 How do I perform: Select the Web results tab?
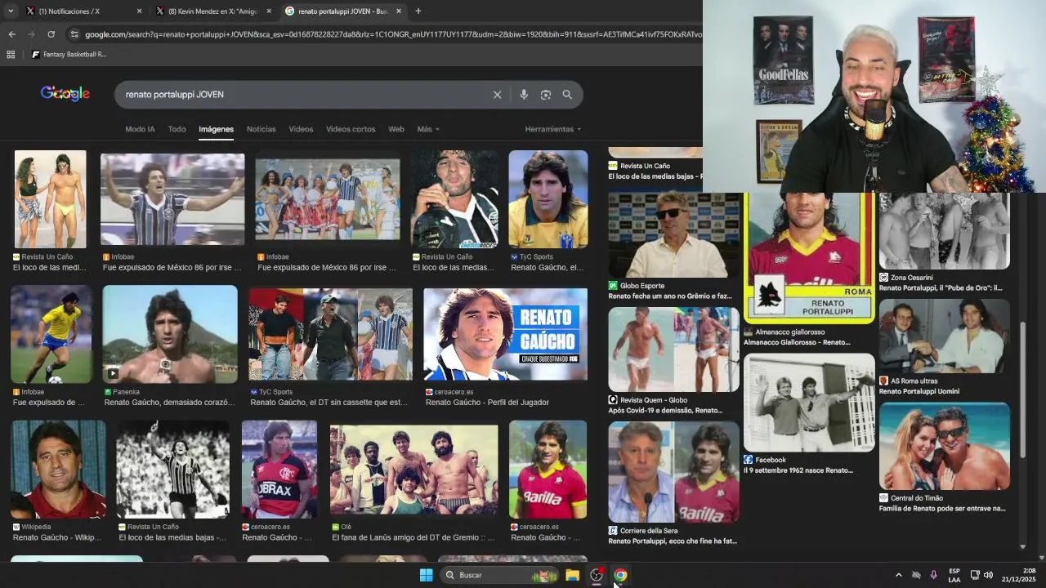coord(396,129)
